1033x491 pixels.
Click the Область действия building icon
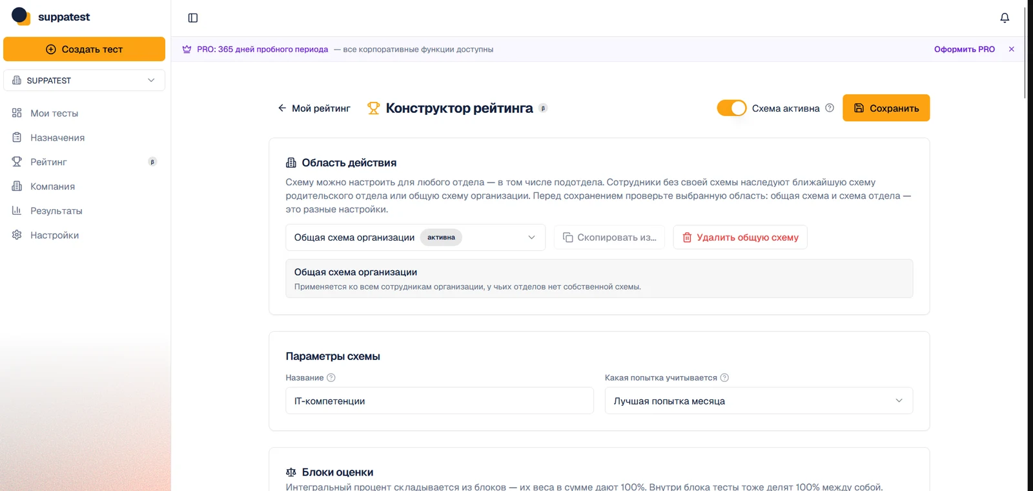pyautogui.click(x=291, y=163)
